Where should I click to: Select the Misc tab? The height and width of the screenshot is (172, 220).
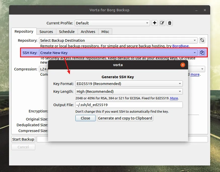[x=105, y=31]
